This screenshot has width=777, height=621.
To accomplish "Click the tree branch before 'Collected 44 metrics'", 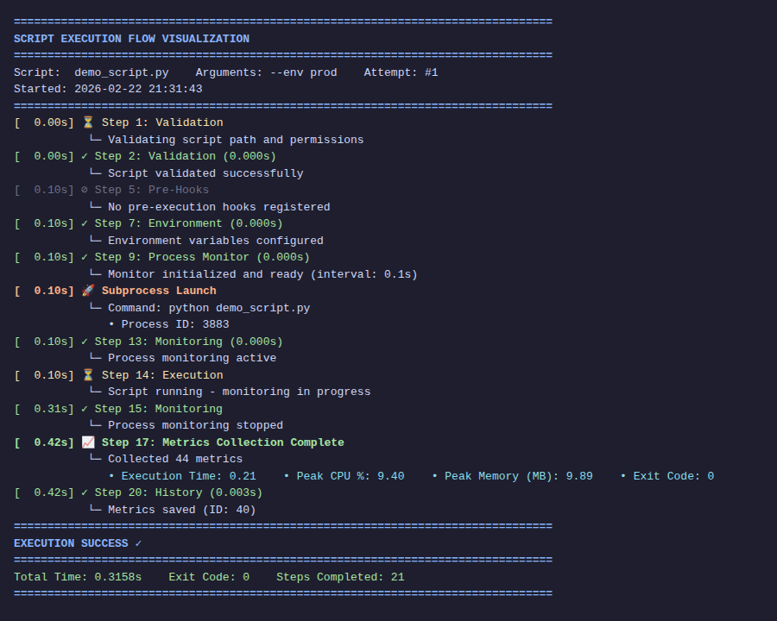I will tap(96, 458).
